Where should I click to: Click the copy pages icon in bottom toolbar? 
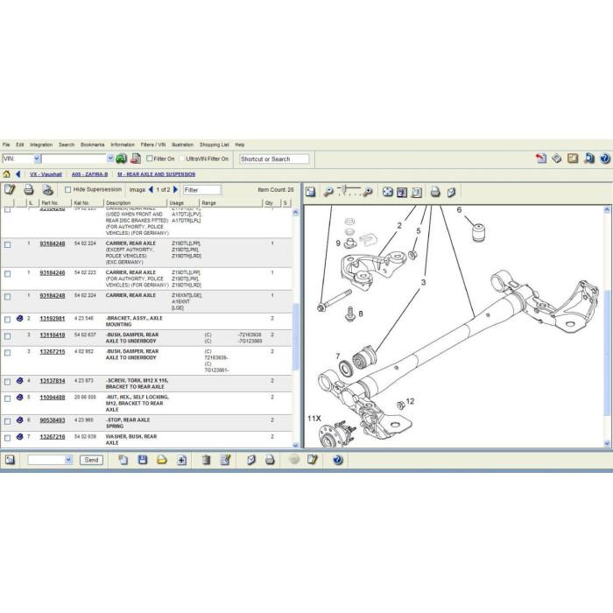pos(123,460)
